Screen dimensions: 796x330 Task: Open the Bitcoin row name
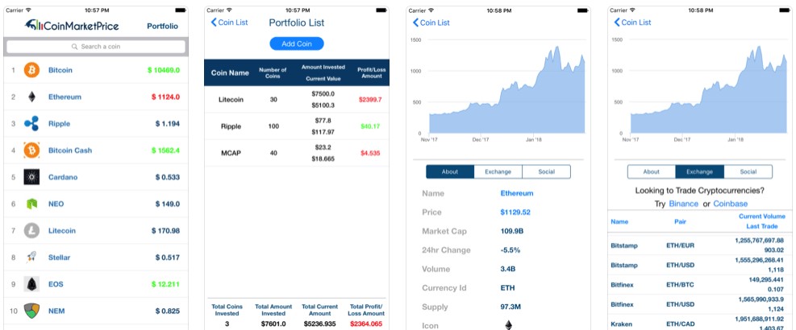click(60, 70)
